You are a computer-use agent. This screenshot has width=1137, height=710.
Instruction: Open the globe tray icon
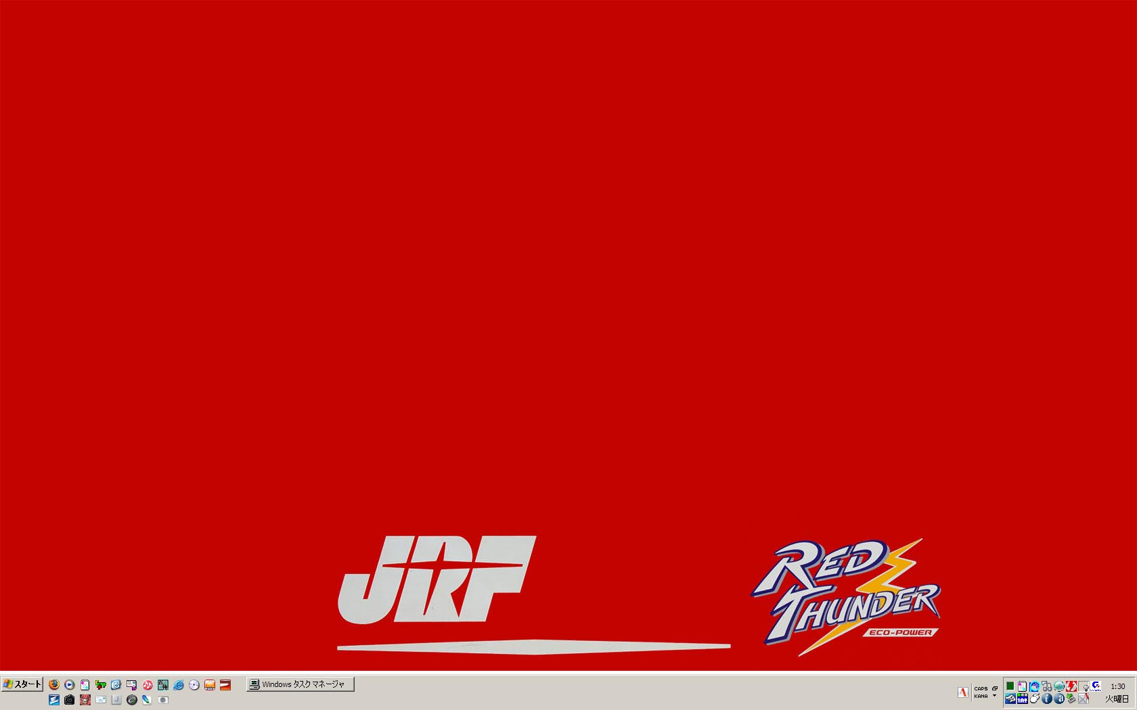coord(1059,686)
